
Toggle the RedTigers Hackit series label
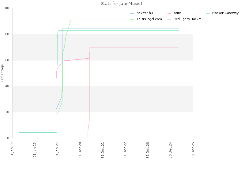pos(187,19)
